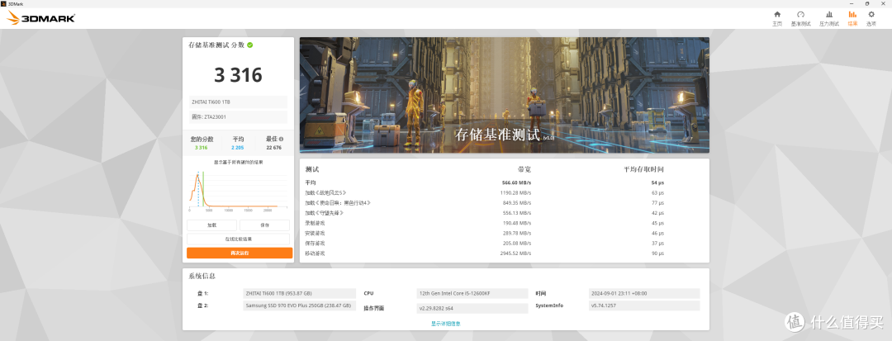Click the 录制游戏 bandwidth 190.48 MB/s
The height and width of the screenshot is (341, 892).
coord(517,223)
